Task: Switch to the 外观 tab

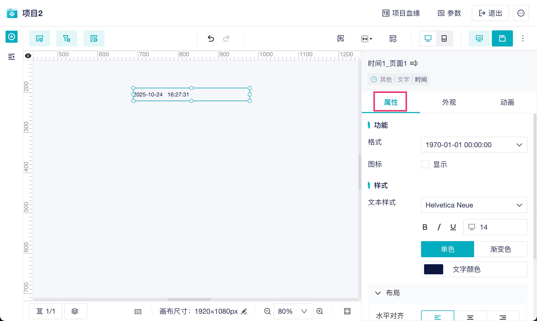Action: [449, 102]
